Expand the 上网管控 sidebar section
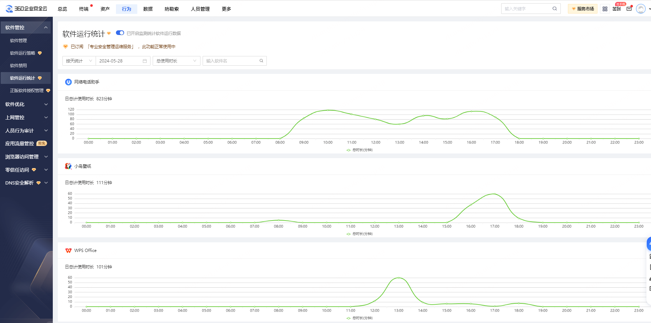This screenshot has width=651, height=323. click(x=26, y=117)
